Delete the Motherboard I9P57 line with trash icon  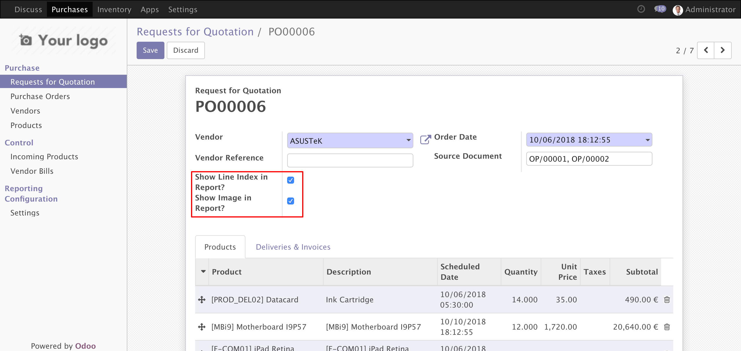667,327
